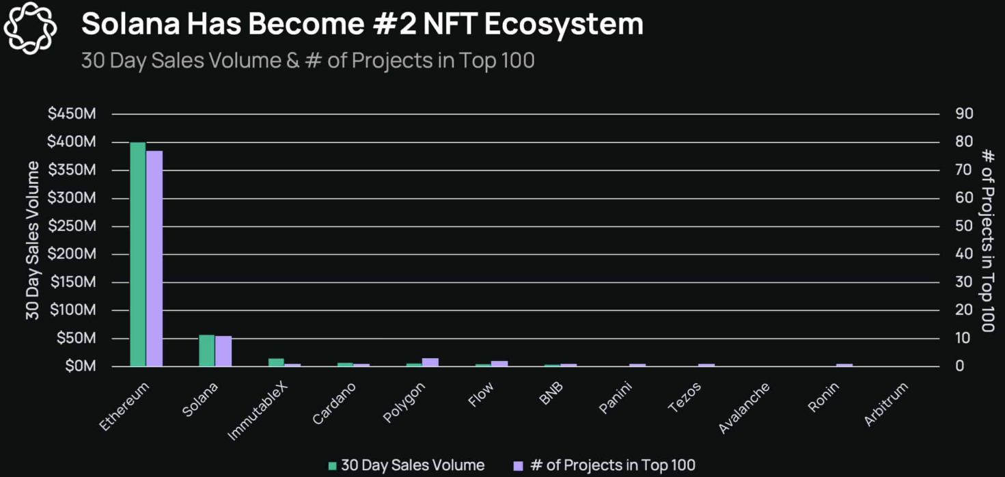
Task: Click the $0M tick on left axis
Action: tap(79, 366)
